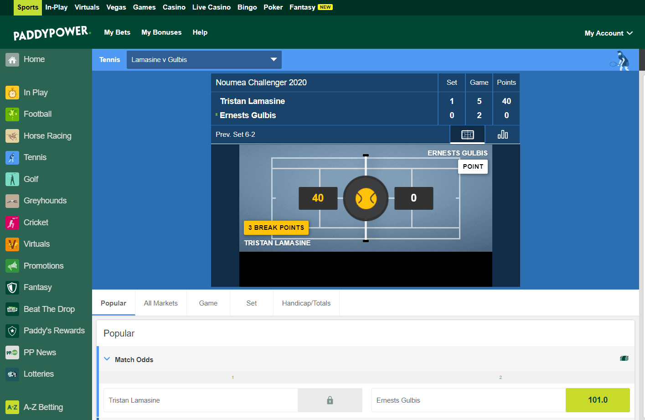Image resolution: width=645 pixels, height=420 pixels.
Task: Click the Paddy Power logo
Action: pyautogui.click(x=52, y=33)
